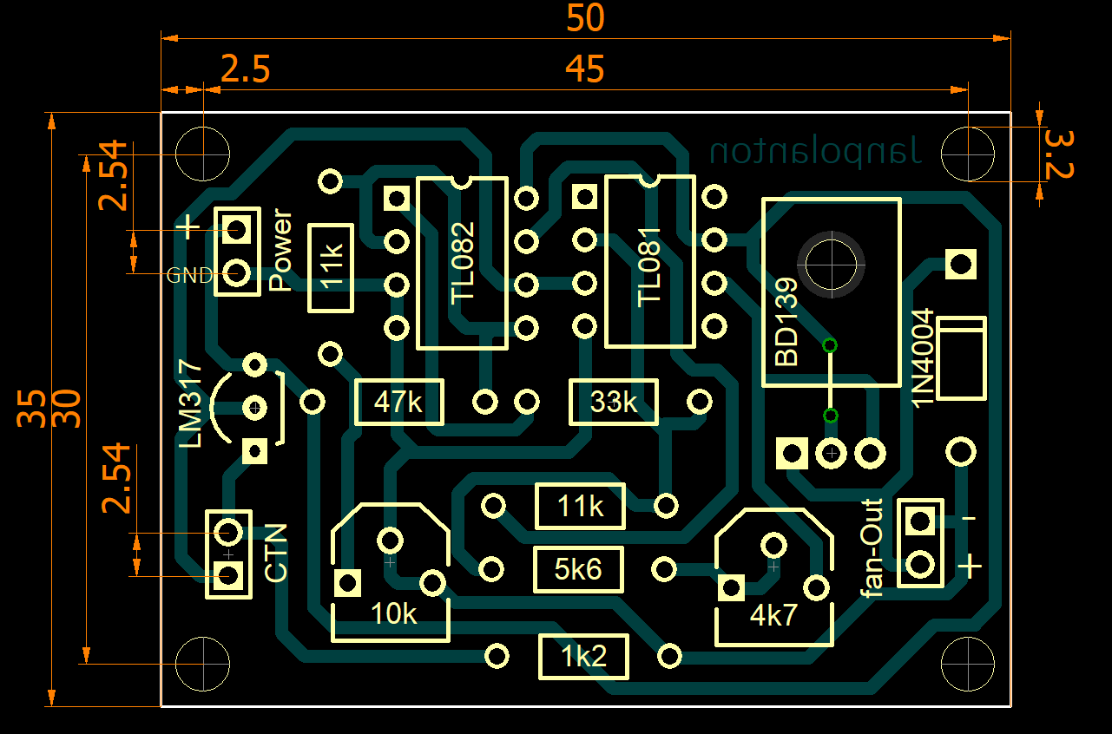Click the square pad above 1N4004 diode

click(961, 264)
